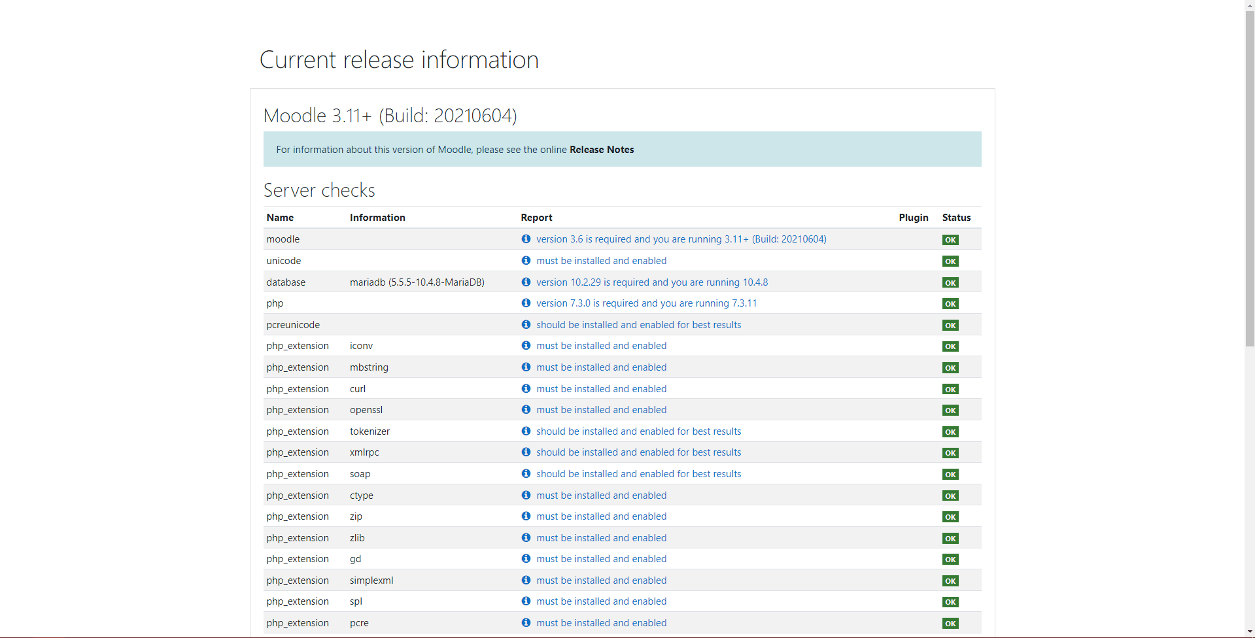Click the info icon in the zlib row

click(526, 537)
